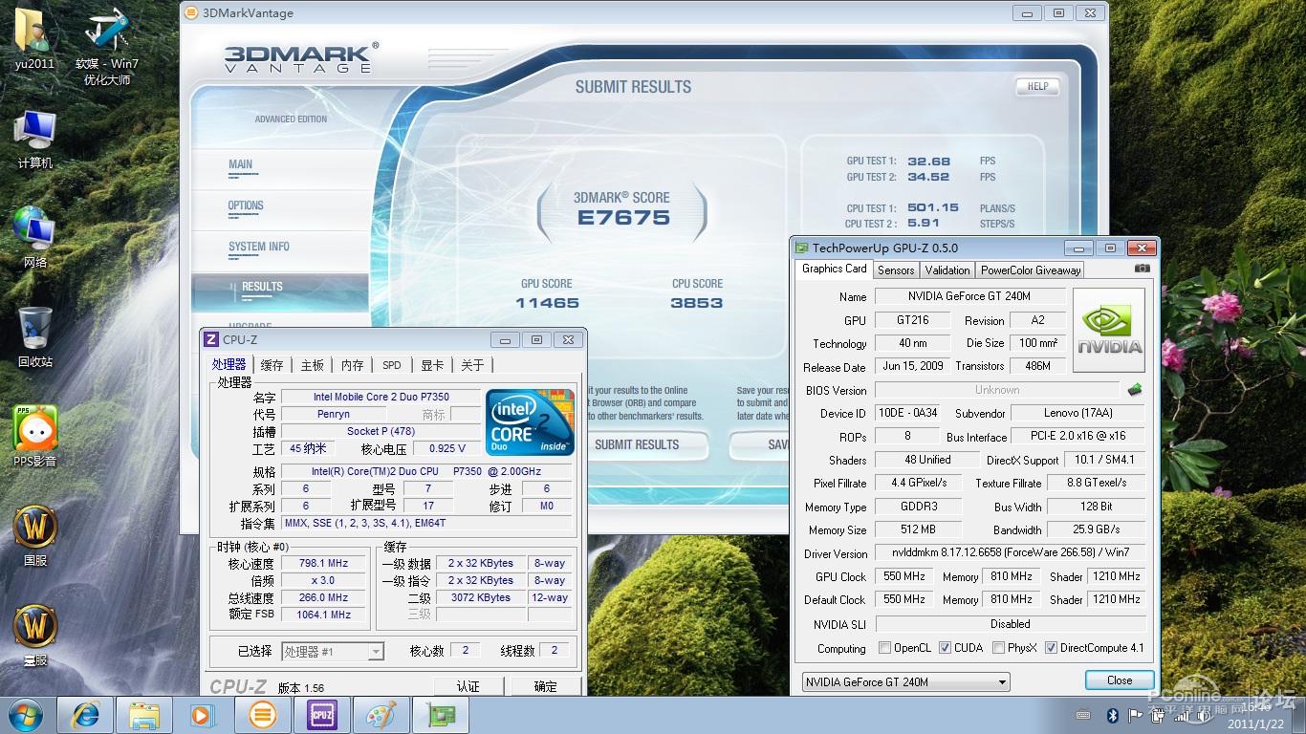Open the 处理器 #1 selection dropdown in CPU-Z
Viewport: 1306px width, 734px height.
pos(332,652)
